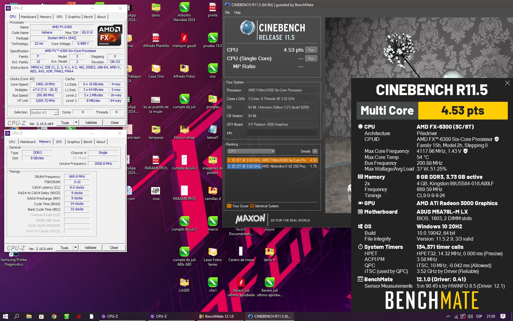Screen dimensions: 513x321
Task: Select 'LASER' folder icon
Action: click(x=184, y=285)
